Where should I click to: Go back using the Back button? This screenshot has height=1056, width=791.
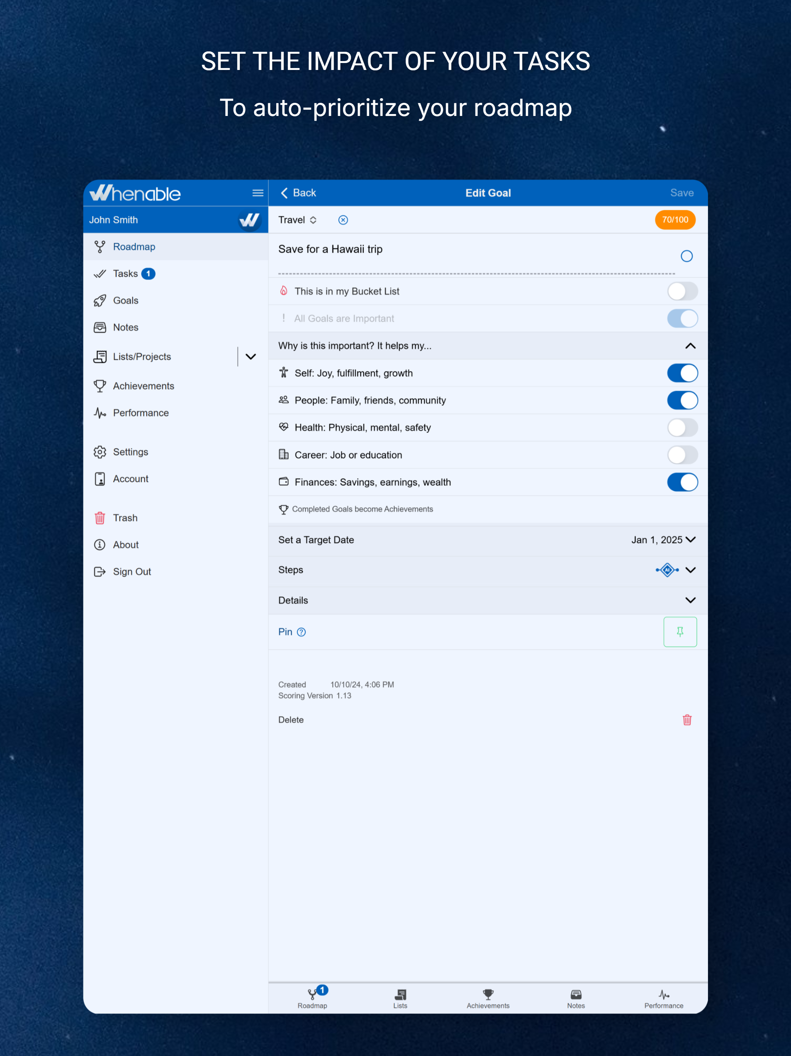tap(298, 193)
